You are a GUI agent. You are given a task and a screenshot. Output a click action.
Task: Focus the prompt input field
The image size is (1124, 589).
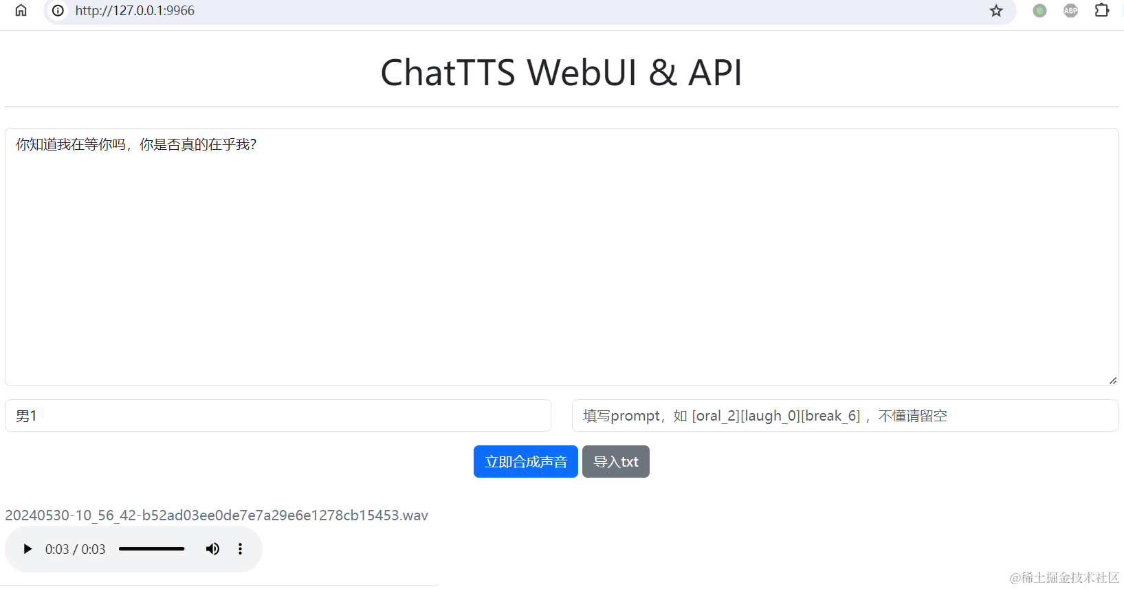tap(845, 416)
